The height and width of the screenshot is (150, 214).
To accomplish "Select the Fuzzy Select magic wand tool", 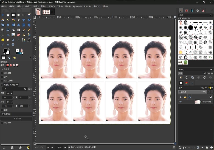I will (8, 20).
